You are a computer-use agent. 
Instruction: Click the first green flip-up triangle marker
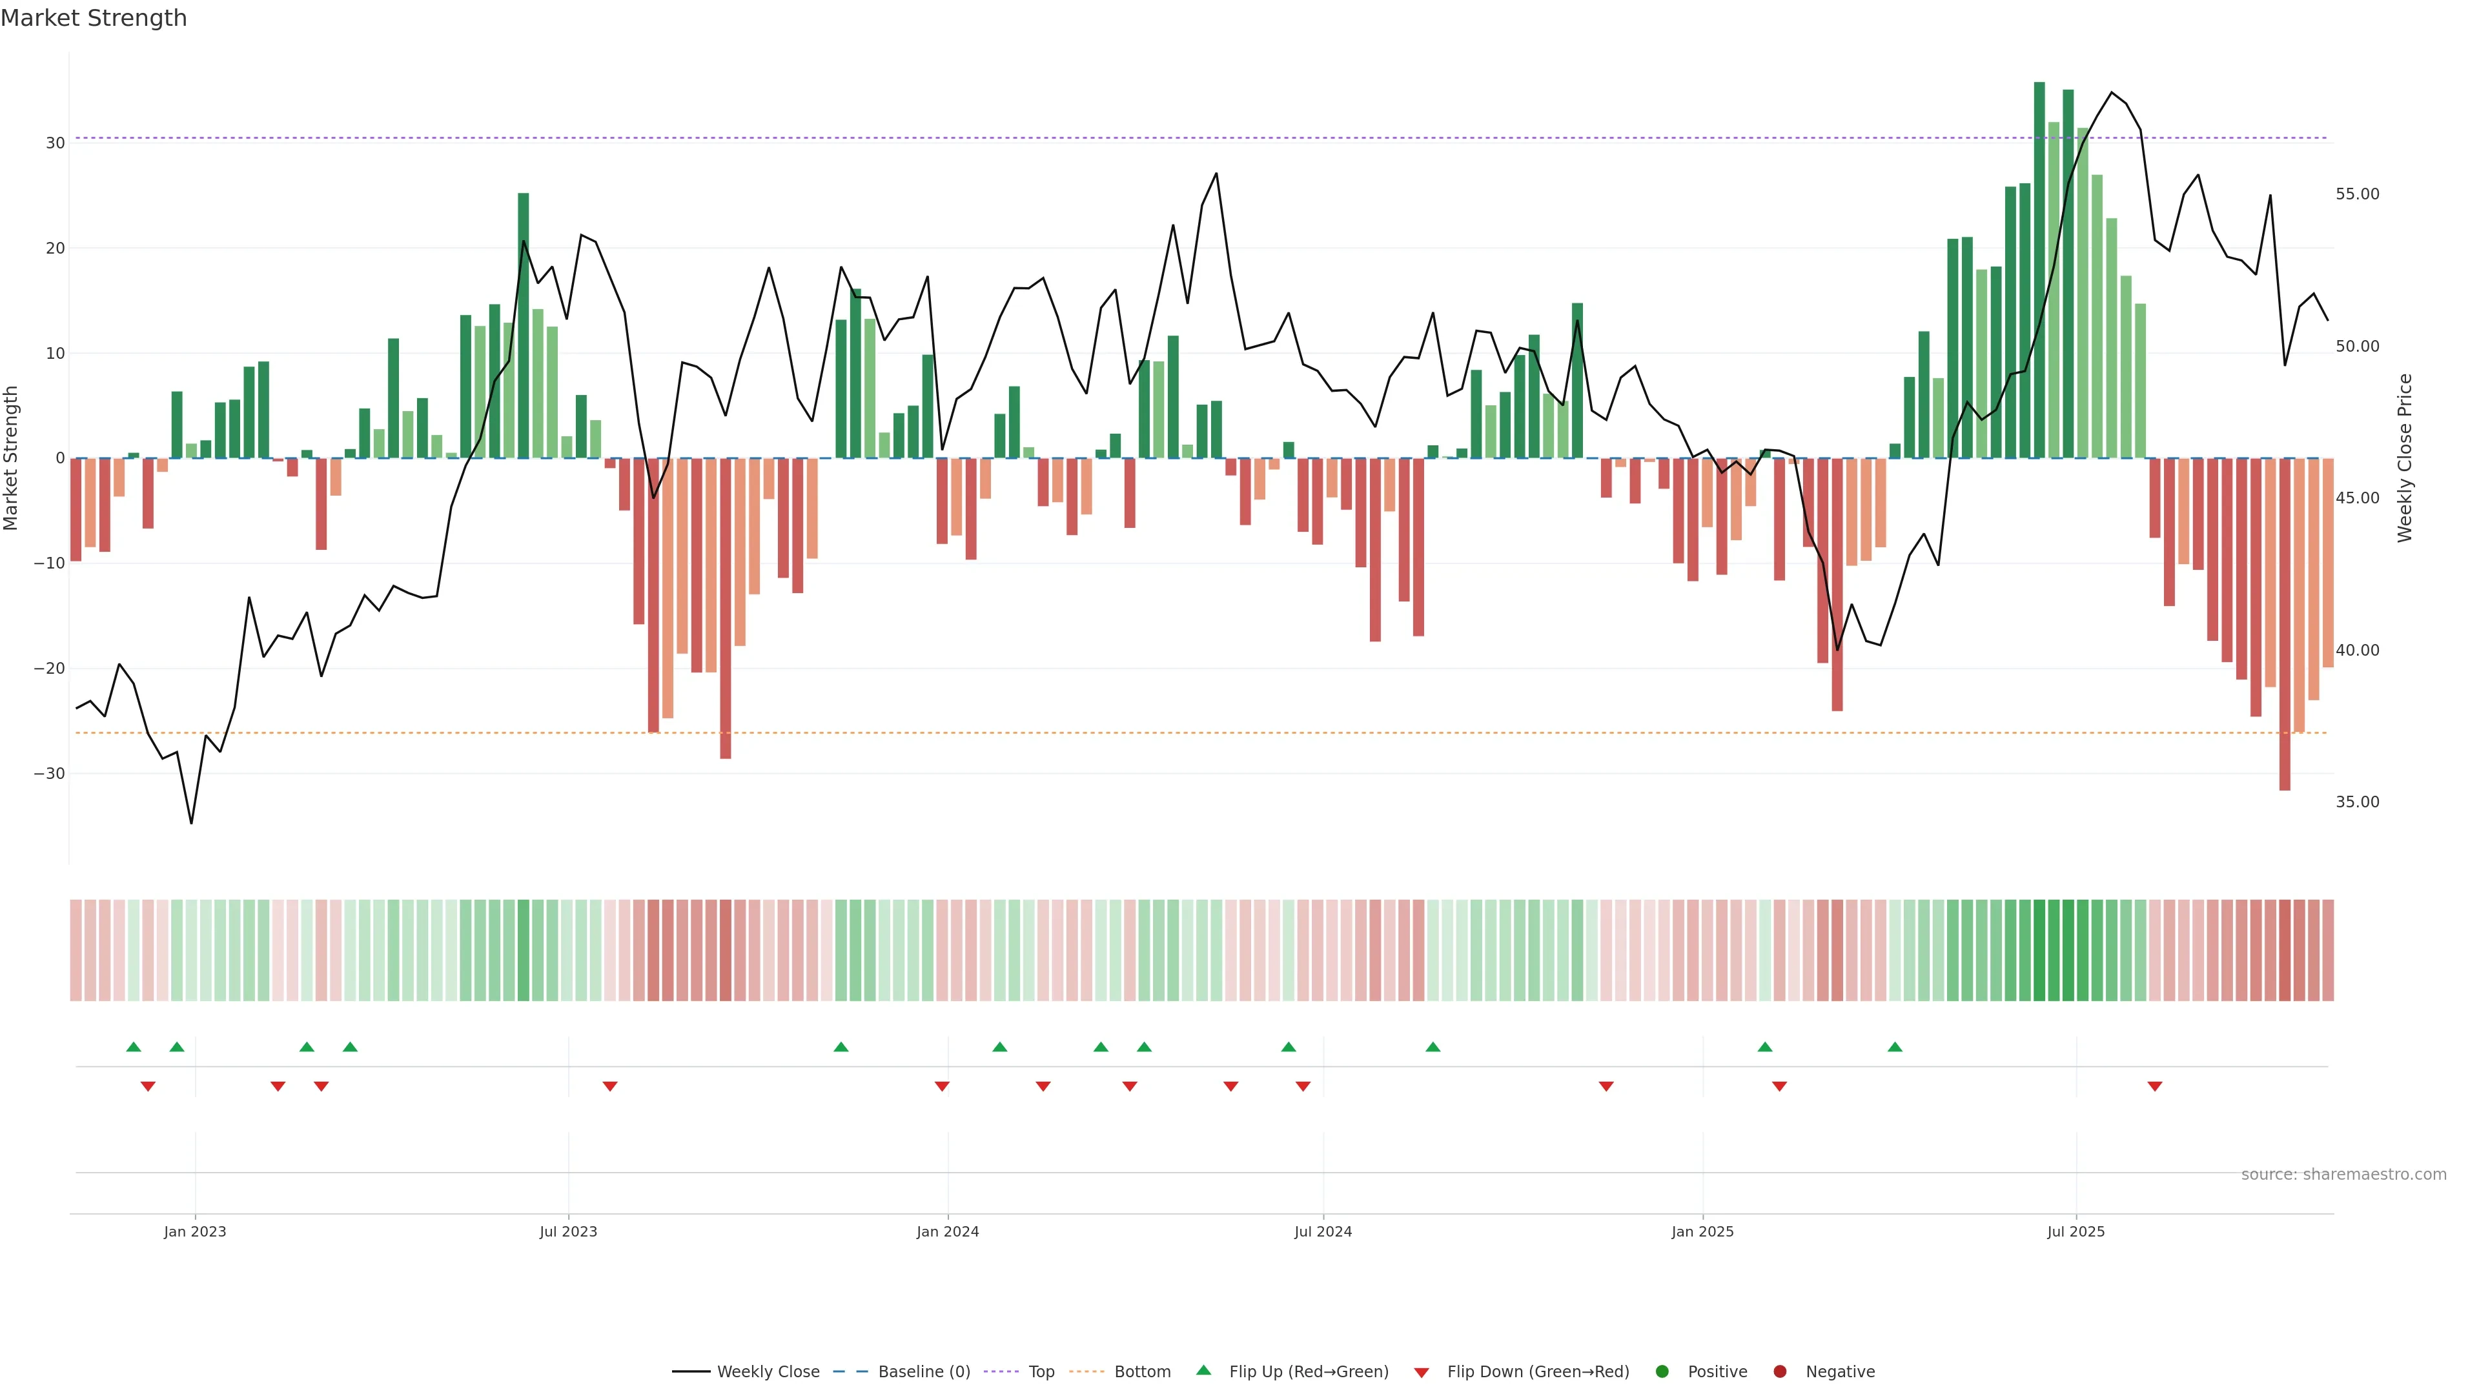click(134, 1047)
